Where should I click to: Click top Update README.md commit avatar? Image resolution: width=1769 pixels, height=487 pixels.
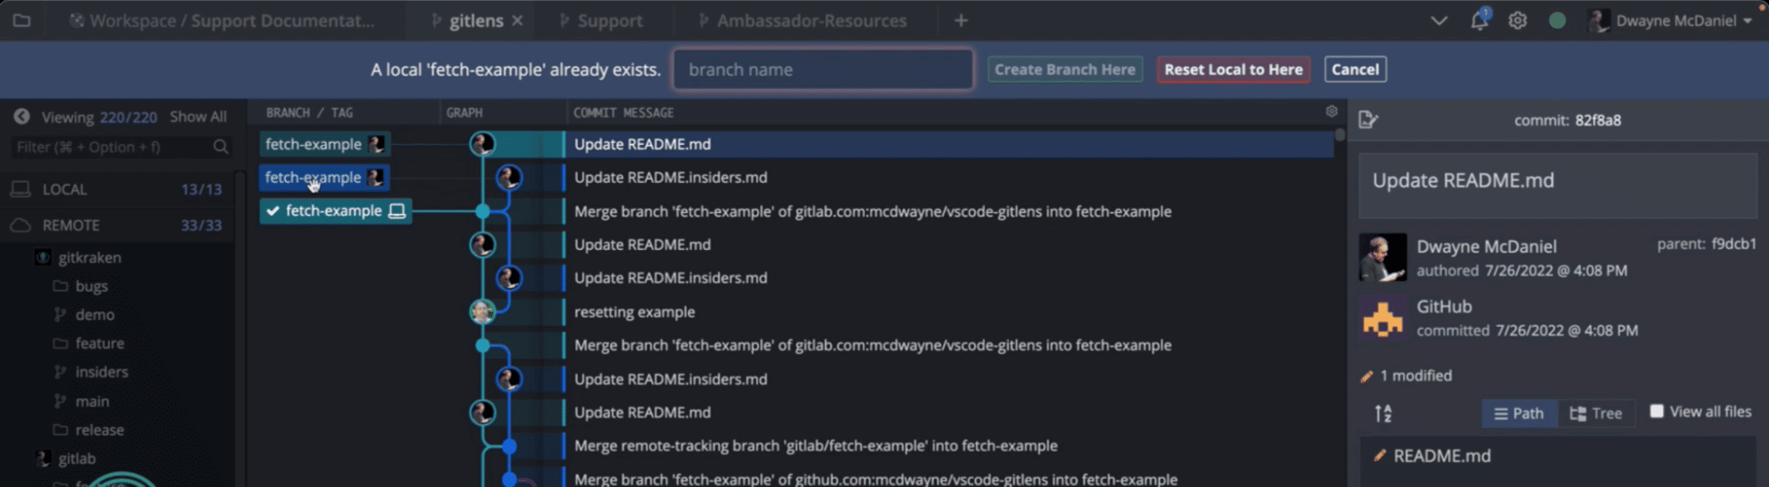click(482, 144)
